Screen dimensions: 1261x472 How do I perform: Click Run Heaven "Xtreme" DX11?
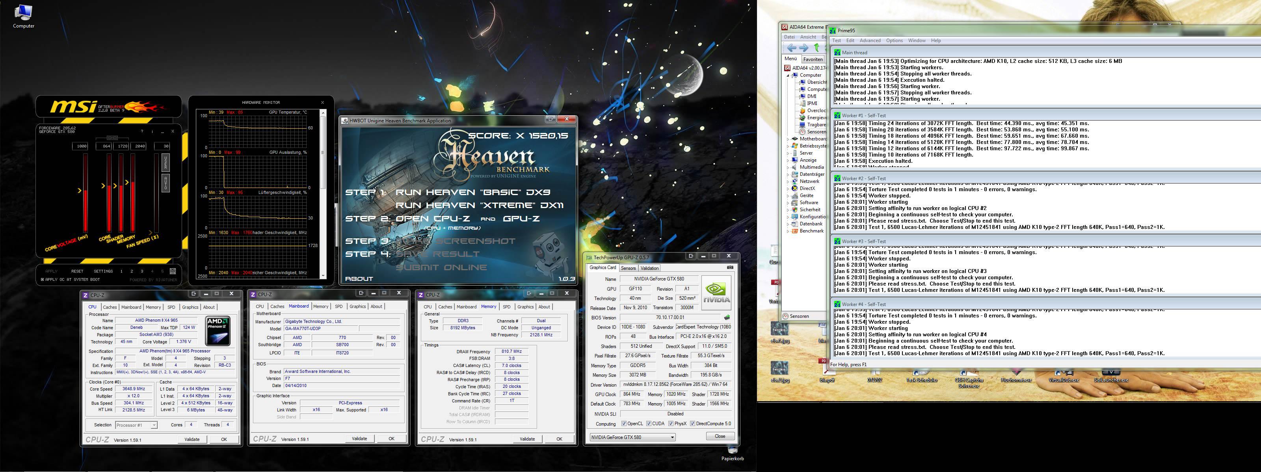(x=479, y=205)
